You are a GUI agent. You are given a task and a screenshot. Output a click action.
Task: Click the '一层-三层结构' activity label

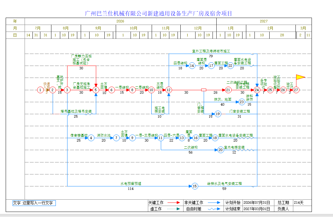[147, 135]
